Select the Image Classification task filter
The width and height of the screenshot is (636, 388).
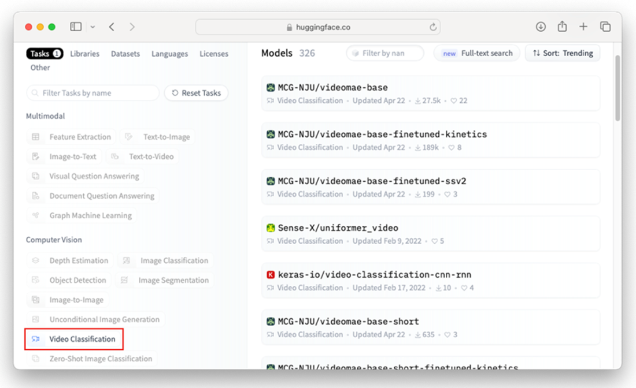[x=165, y=260]
